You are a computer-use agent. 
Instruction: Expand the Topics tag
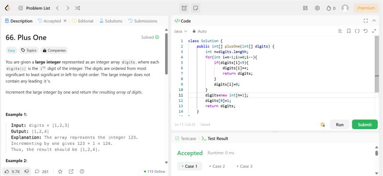(29, 50)
